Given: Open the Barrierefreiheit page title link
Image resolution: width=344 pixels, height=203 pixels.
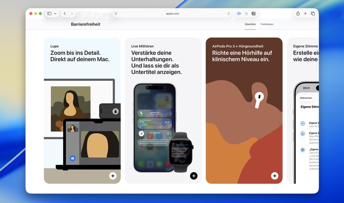Looking at the screenshot, I should pyautogui.click(x=85, y=24).
